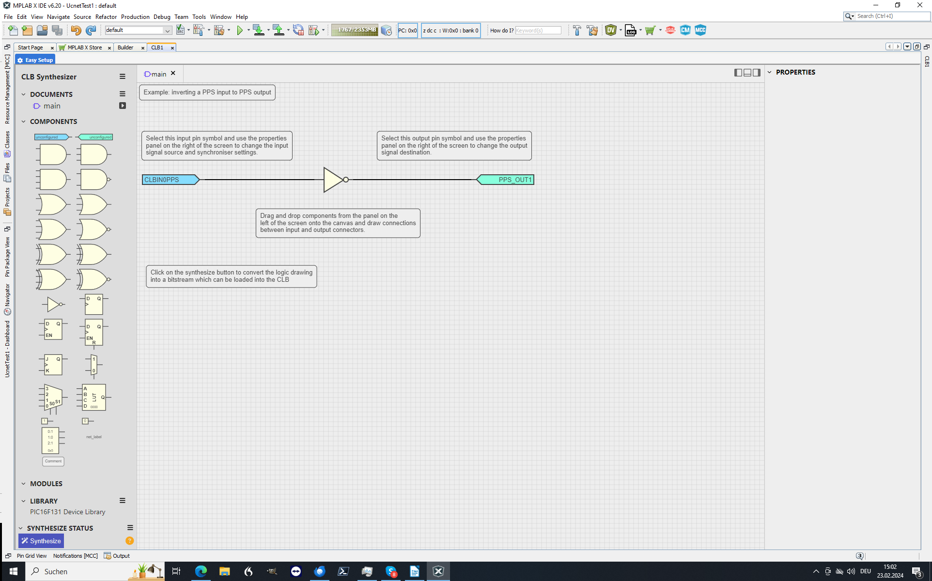Image resolution: width=932 pixels, height=581 pixels.
Task: Click the orange help question mark
Action: [129, 541]
